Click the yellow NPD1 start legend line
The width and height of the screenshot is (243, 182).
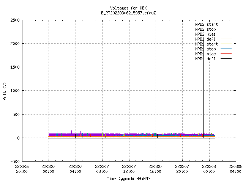point(226,44)
